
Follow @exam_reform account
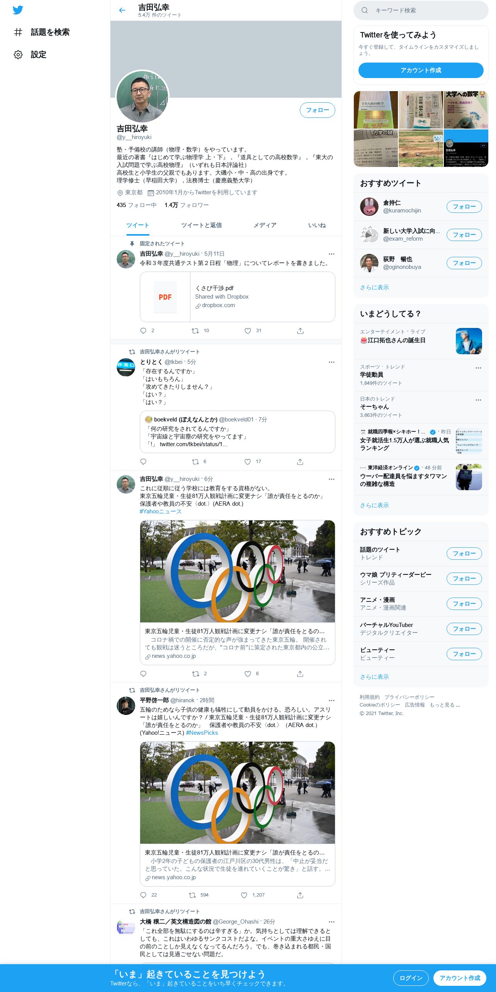[464, 235]
